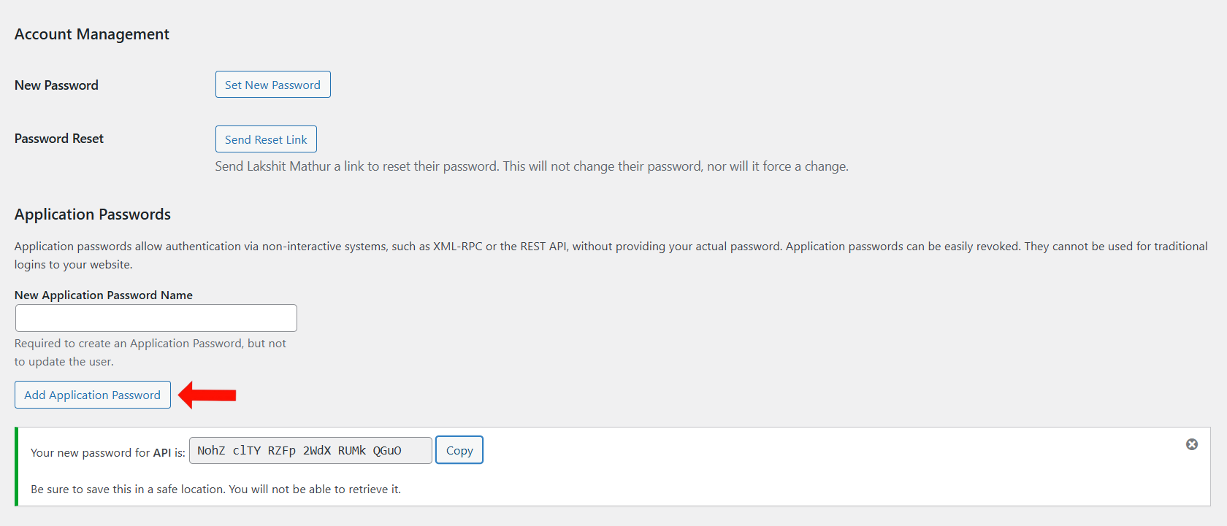This screenshot has width=1227, height=526.
Task: Click the bold API name in notice
Action: tap(161, 453)
